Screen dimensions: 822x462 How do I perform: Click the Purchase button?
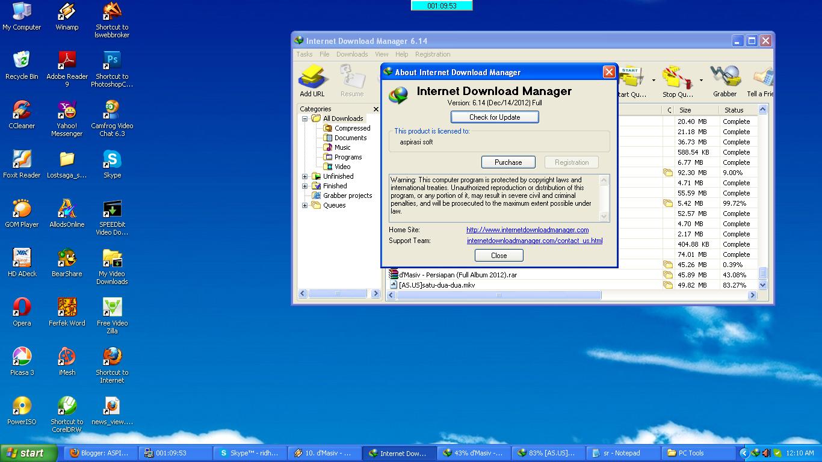pos(508,162)
